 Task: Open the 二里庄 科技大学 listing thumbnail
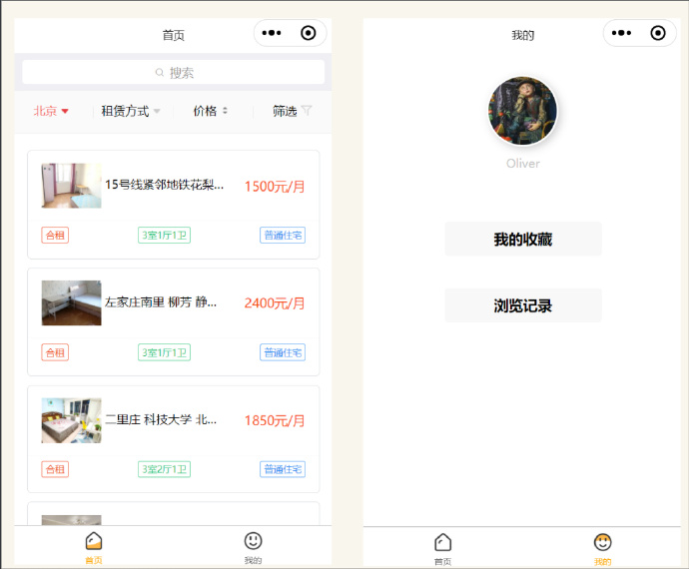click(x=71, y=420)
